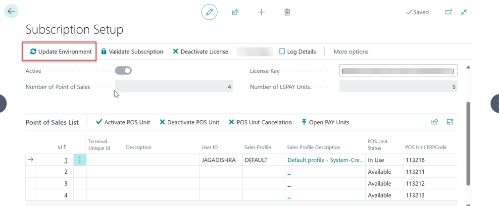The image size is (499, 206).
Task: Click the In Use status cell
Action: (x=385, y=160)
